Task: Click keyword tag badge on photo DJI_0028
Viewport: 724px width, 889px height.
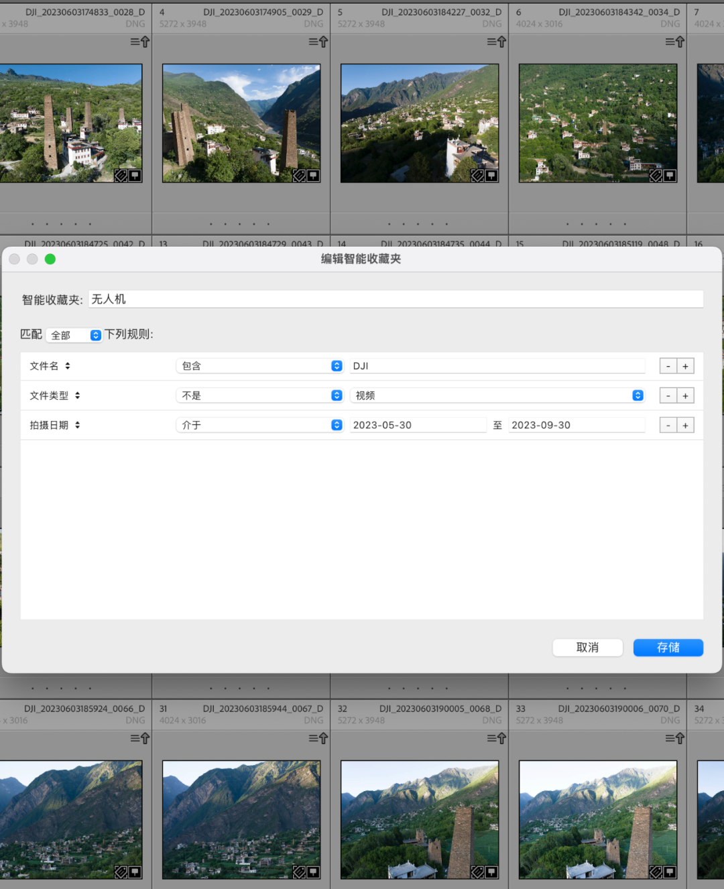Action: [121, 176]
